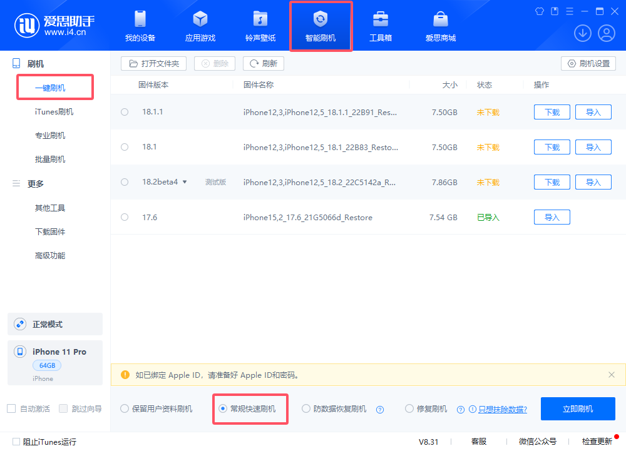Open the user account avatar icon
626x451 pixels.
click(x=607, y=33)
